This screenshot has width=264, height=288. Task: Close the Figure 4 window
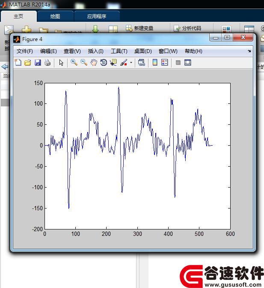[243, 37]
